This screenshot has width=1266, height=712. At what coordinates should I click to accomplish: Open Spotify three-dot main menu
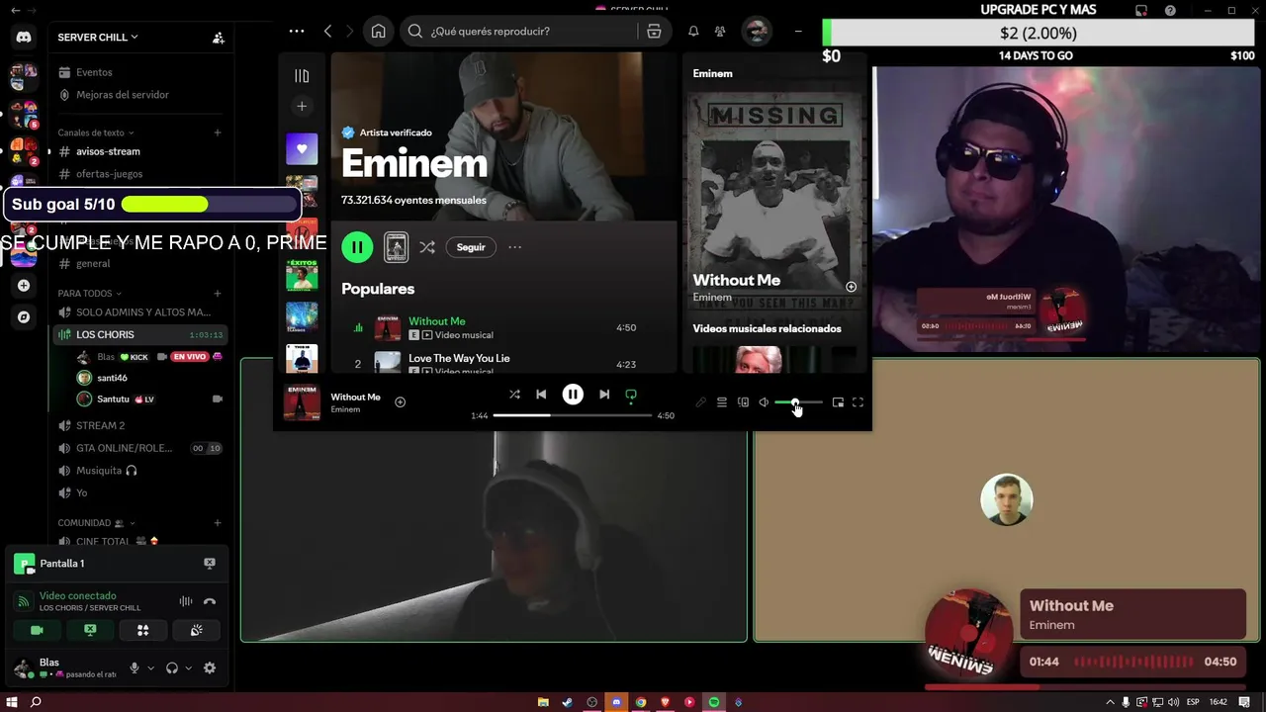click(x=297, y=32)
